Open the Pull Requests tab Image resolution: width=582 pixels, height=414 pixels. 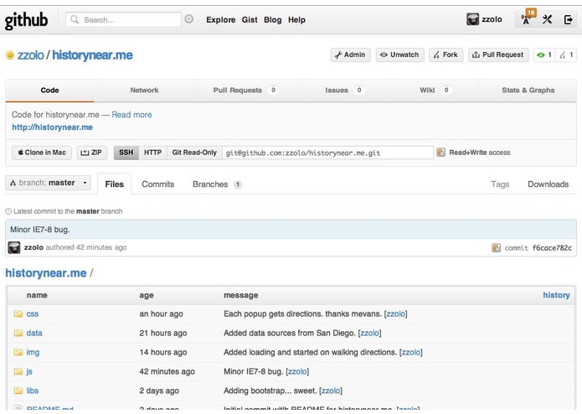(x=245, y=91)
